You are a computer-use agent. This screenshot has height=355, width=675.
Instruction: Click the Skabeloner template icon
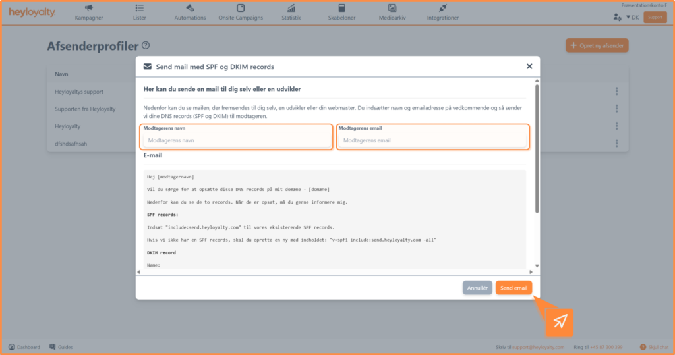(x=341, y=8)
